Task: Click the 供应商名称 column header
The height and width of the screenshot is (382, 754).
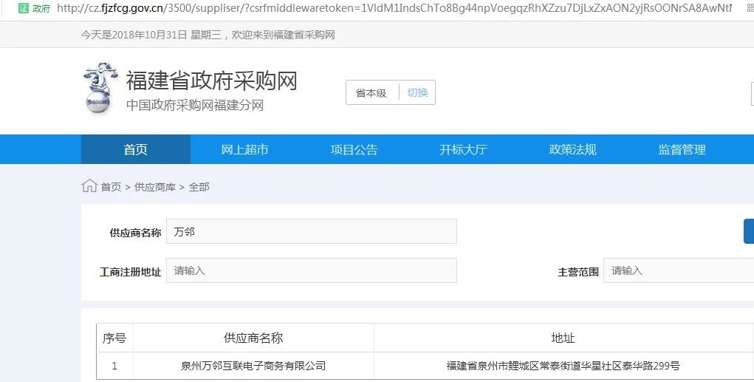Action: tap(253, 338)
